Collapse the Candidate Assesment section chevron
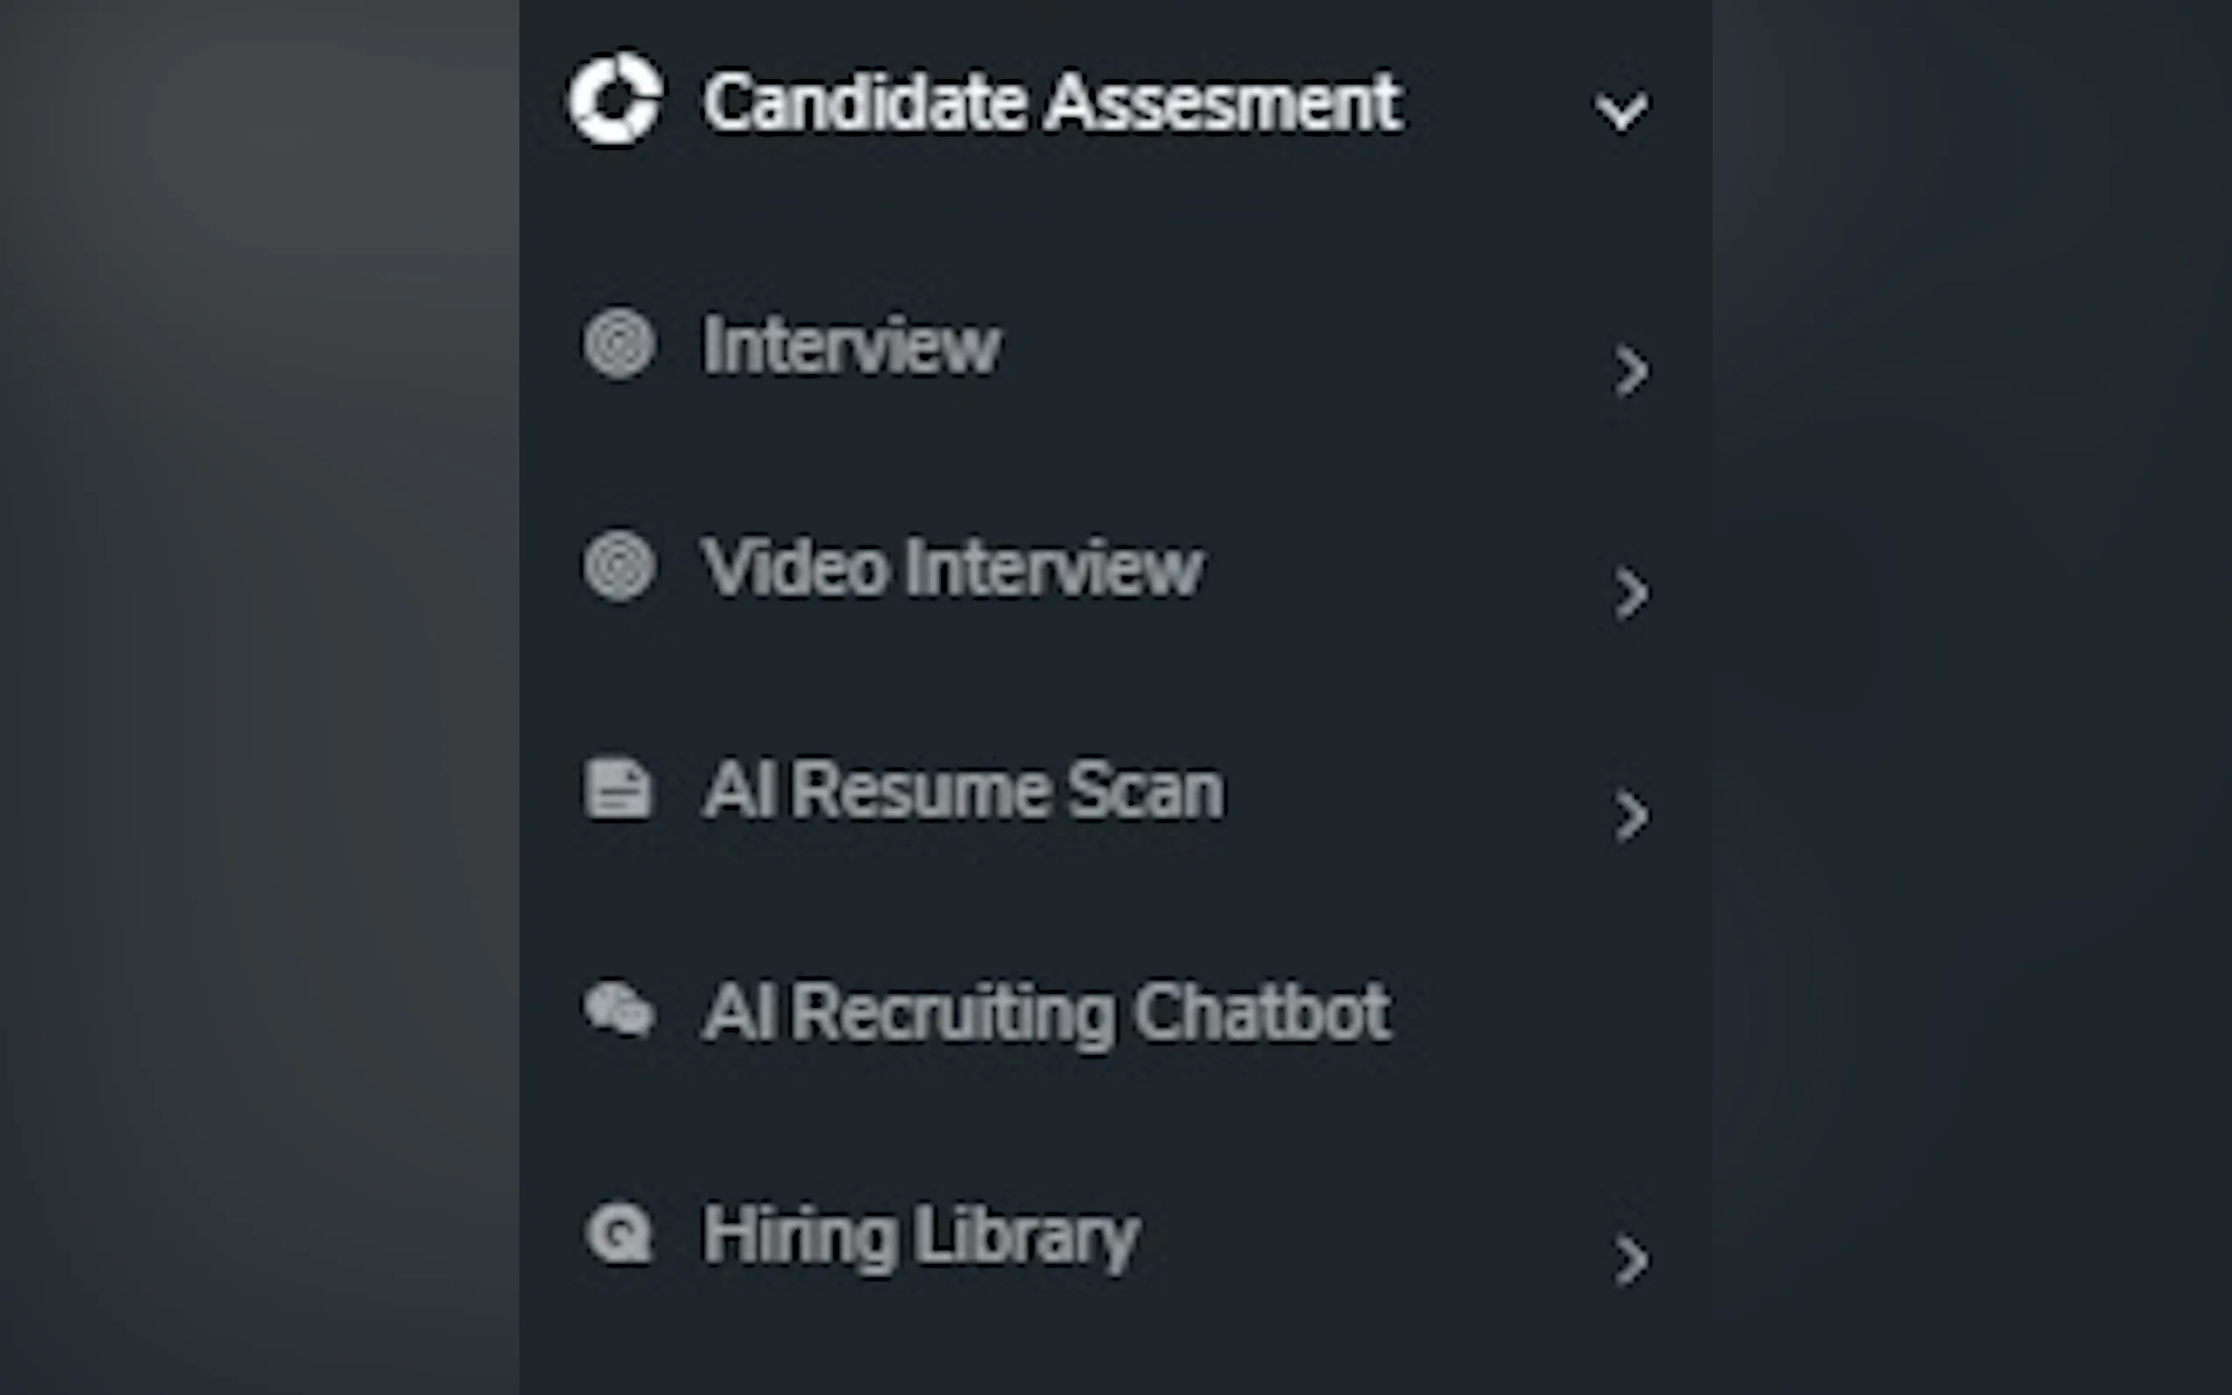The height and width of the screenshot is (1395, 2232). (x=1621, y=112)
